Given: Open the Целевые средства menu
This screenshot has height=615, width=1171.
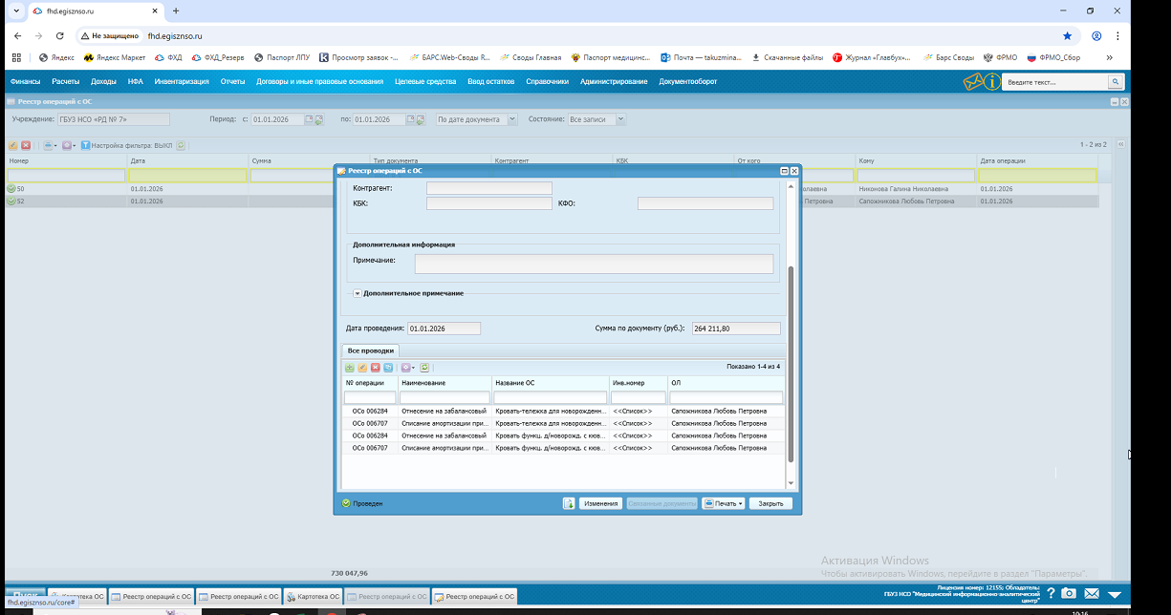Looking at the screenshot, I should [x=425, y=82].
